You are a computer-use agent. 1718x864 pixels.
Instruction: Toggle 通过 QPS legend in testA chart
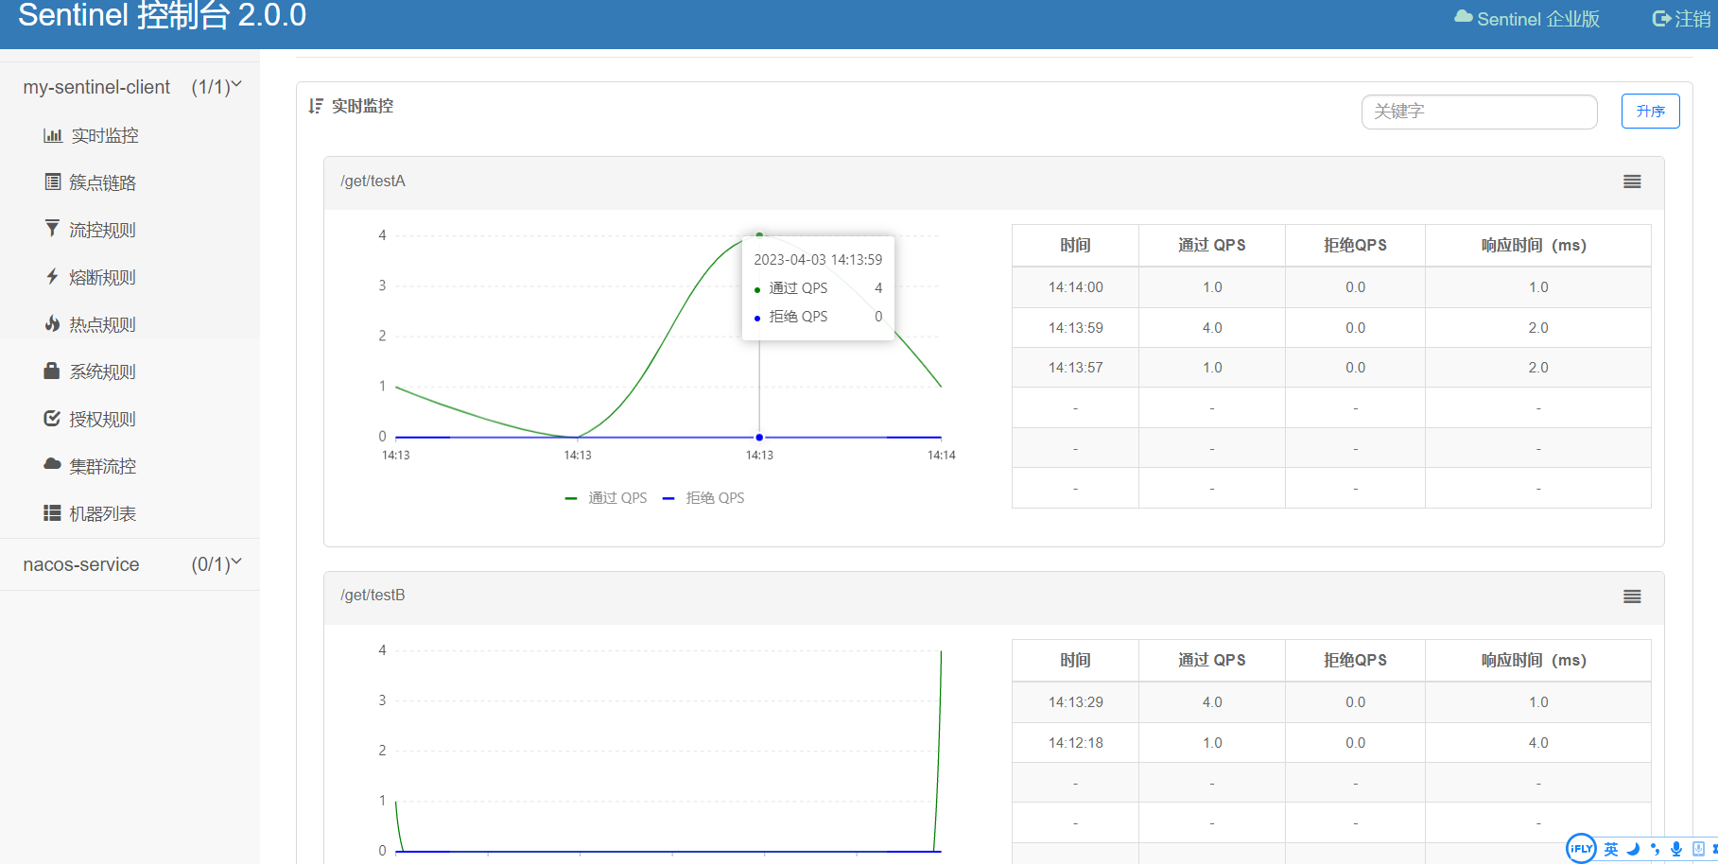pyautogui.click(x=606, y=498)
